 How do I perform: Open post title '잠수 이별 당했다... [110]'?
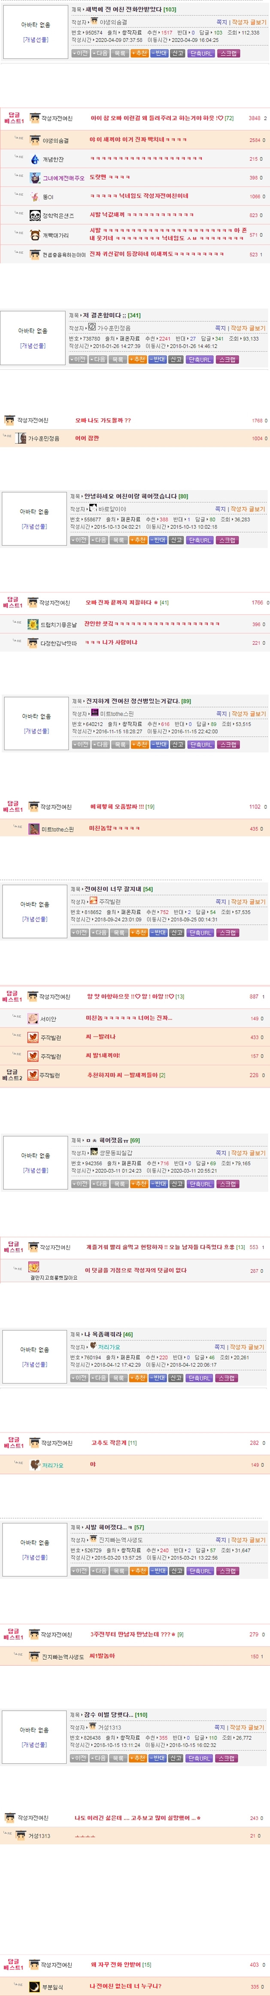point(116,1715)
